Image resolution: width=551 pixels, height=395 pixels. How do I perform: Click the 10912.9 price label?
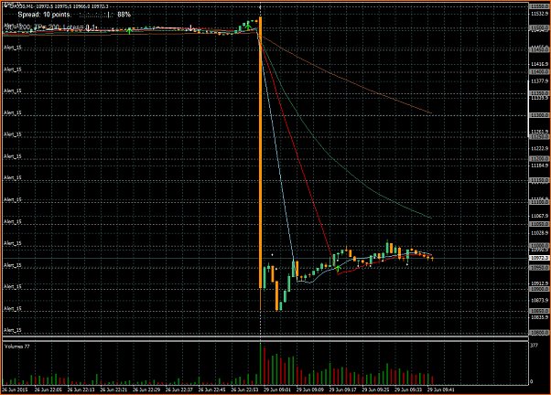[539, 283]
